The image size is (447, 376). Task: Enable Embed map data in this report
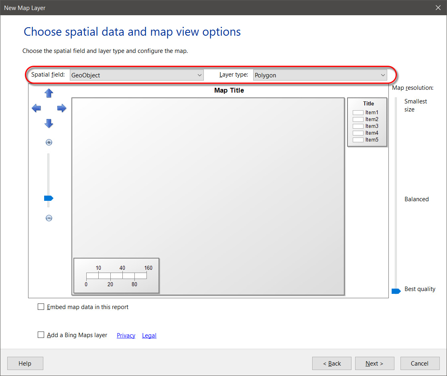(x=41, y=307)
